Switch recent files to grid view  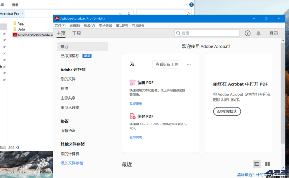(x=267, y=164)
